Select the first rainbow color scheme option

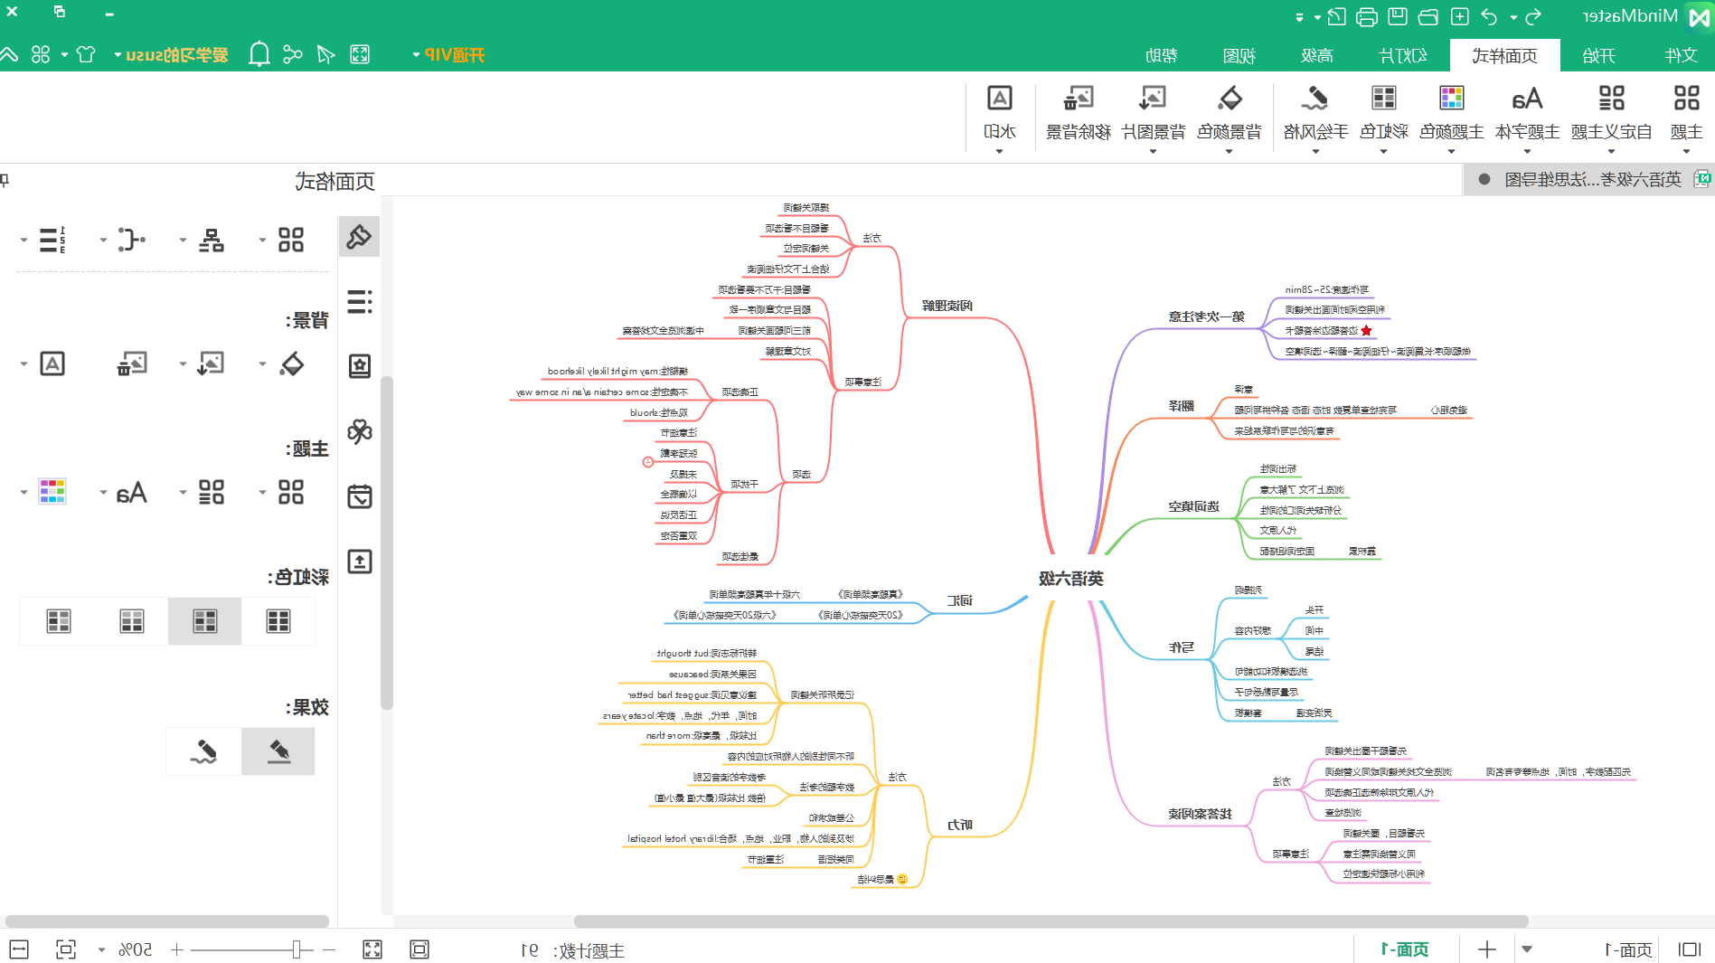pyautogui.click(x=278, y=621)
